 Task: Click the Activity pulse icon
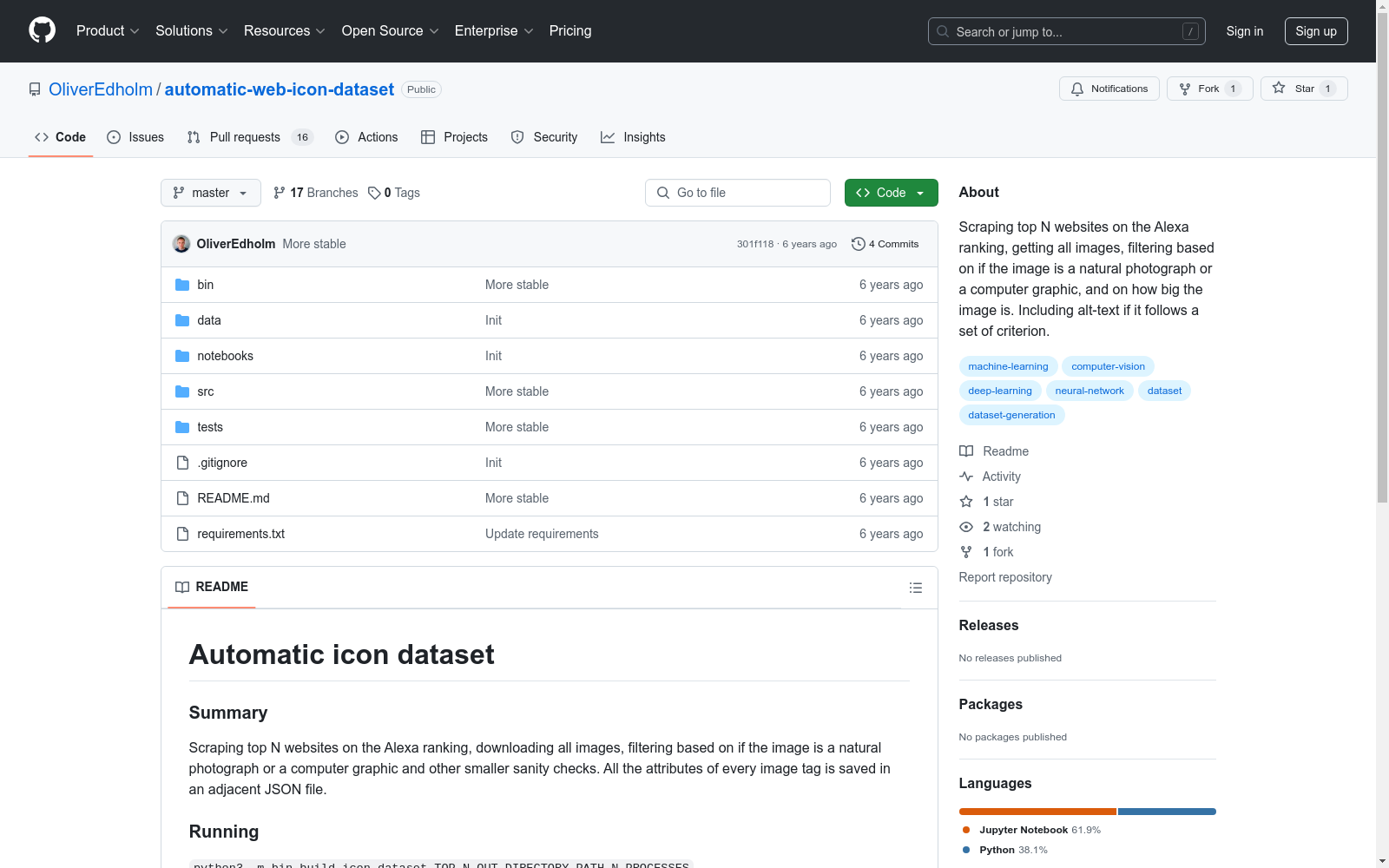[966, 477]
